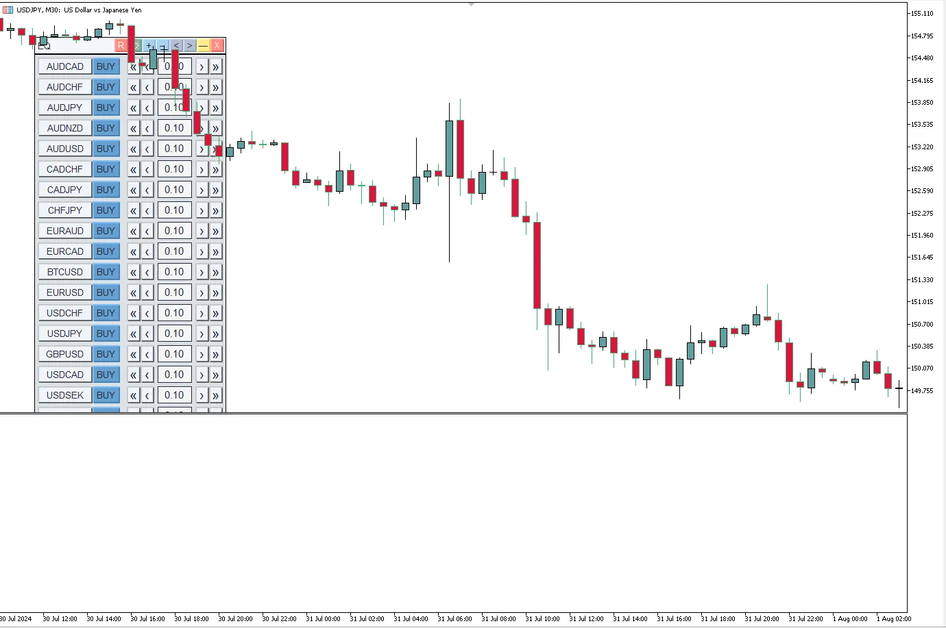Select the BTCUSD symbol button

click(x=65, y=272)
